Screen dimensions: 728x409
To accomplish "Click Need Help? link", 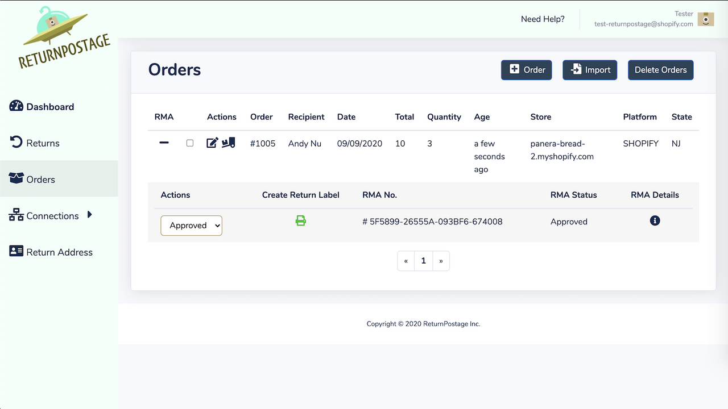I will [543, 19].
